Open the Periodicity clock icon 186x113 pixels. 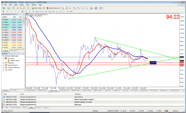96,8
